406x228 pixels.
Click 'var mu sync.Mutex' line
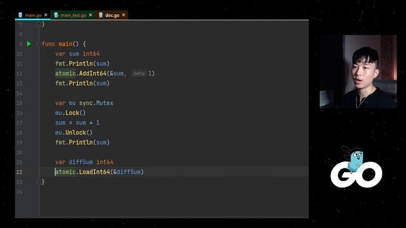point(84,103)
